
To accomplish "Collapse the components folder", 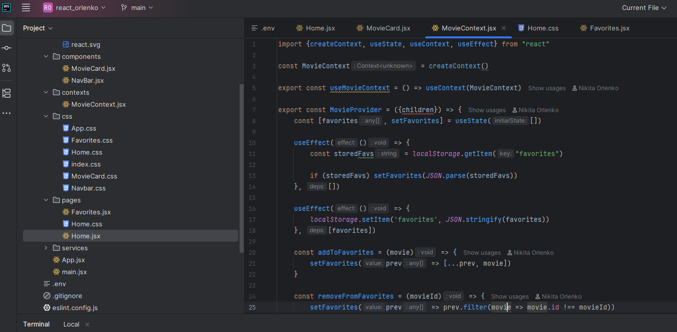I will 46,56.
